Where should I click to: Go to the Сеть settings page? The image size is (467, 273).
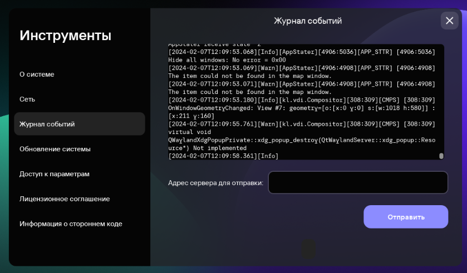[x=27, y=99]
